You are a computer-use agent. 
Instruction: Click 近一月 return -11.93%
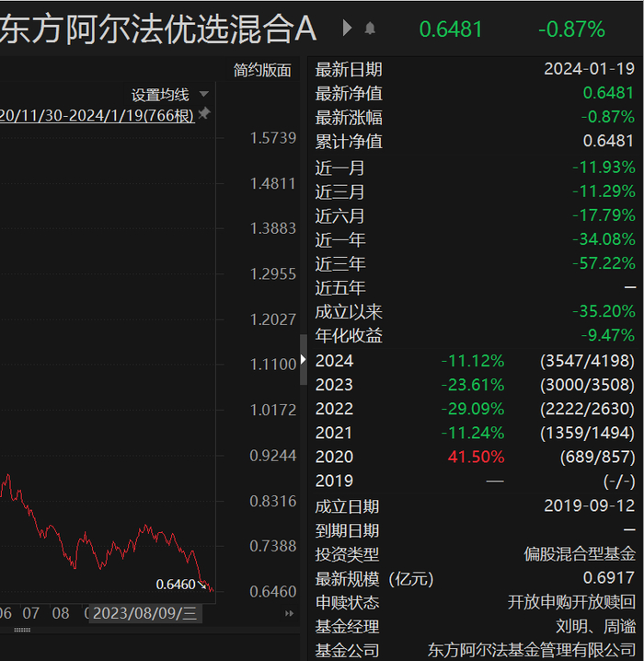(604, 168)
